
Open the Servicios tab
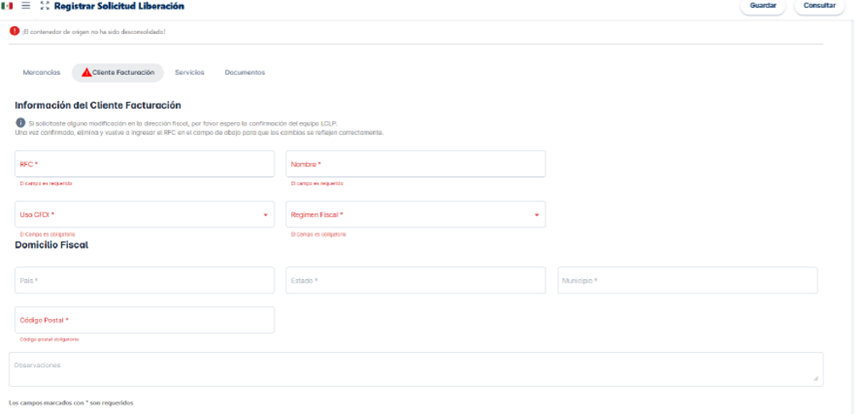point(189,73)
